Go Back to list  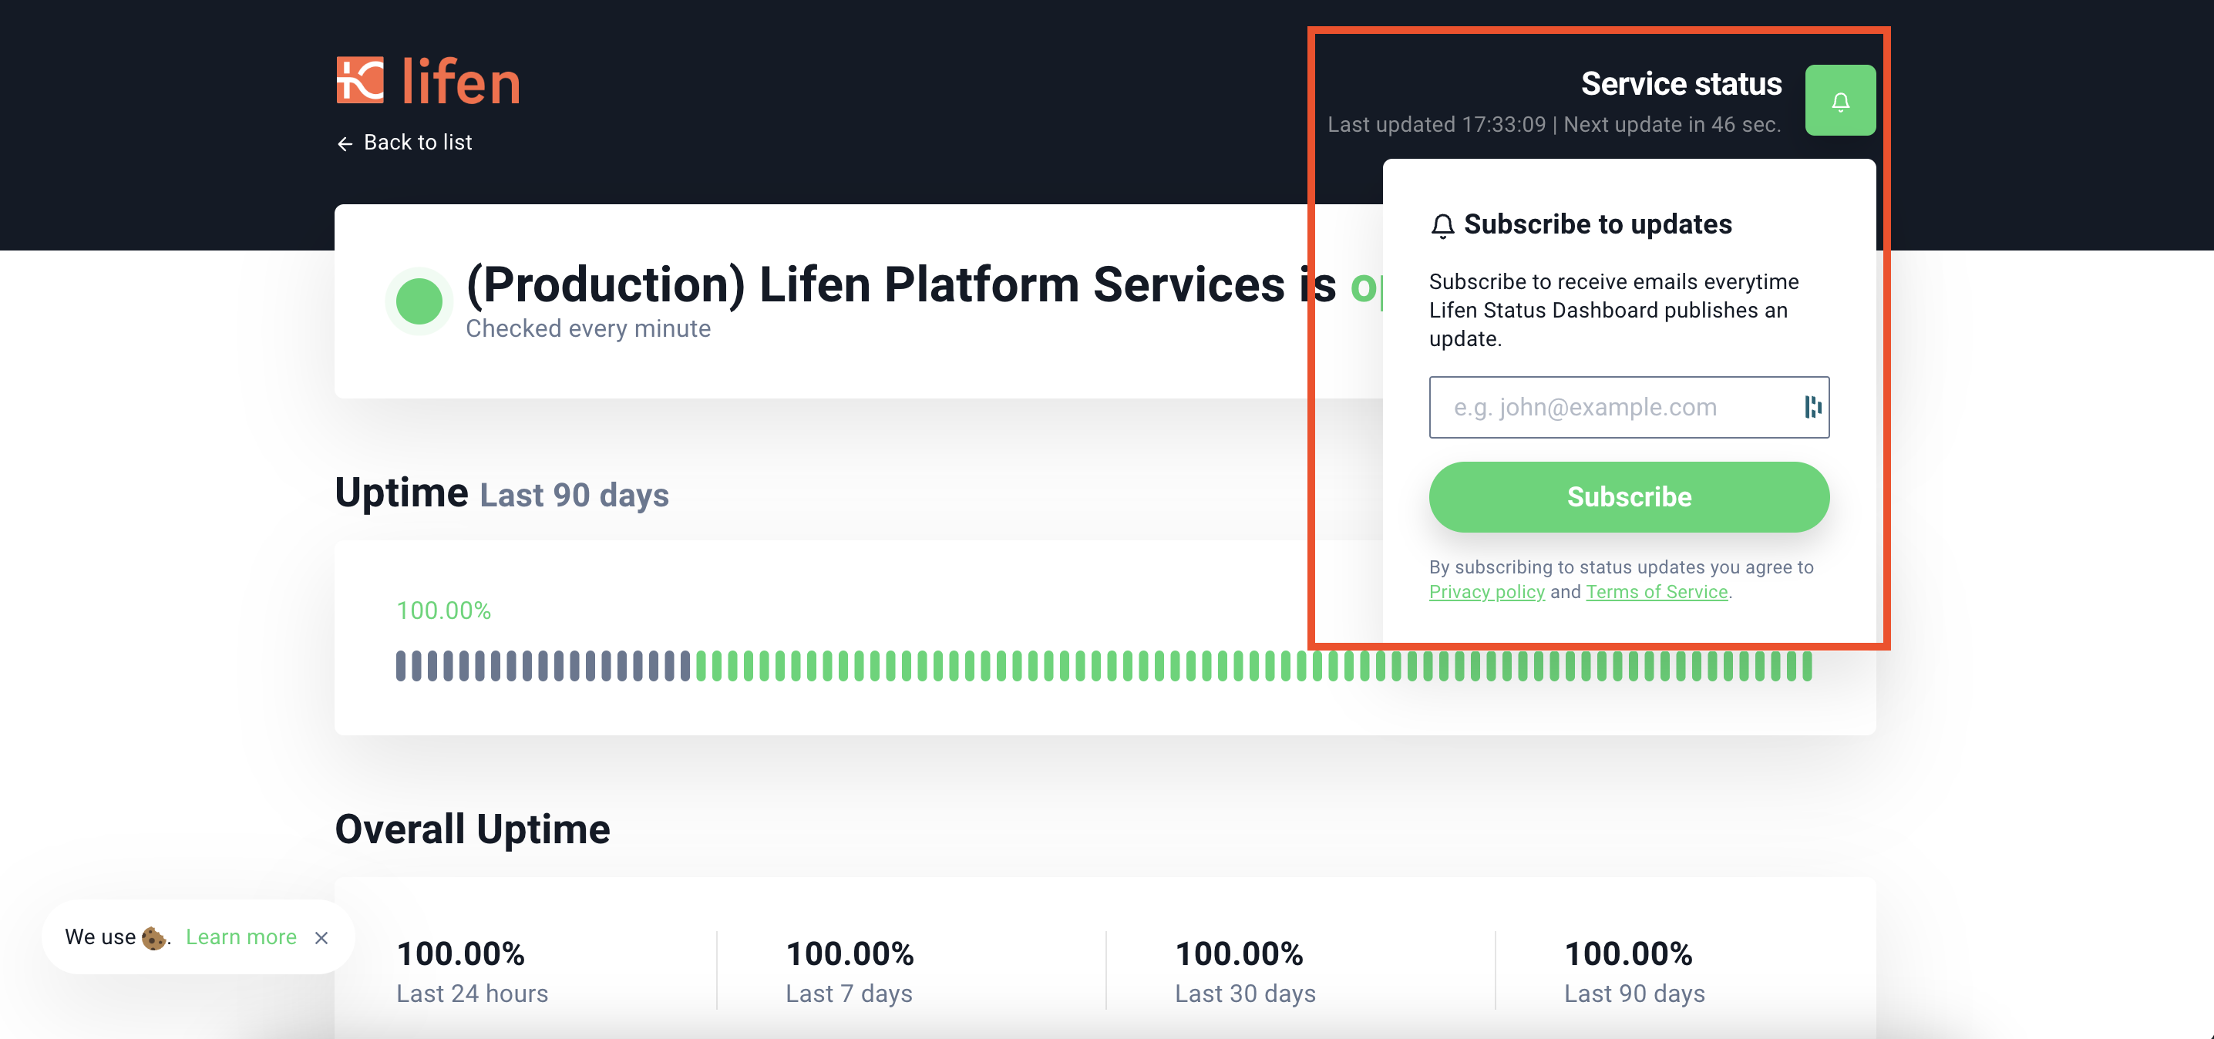point(417,143)
